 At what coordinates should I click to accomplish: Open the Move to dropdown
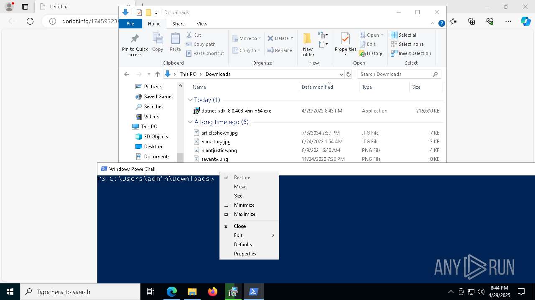tap(247, 38)
